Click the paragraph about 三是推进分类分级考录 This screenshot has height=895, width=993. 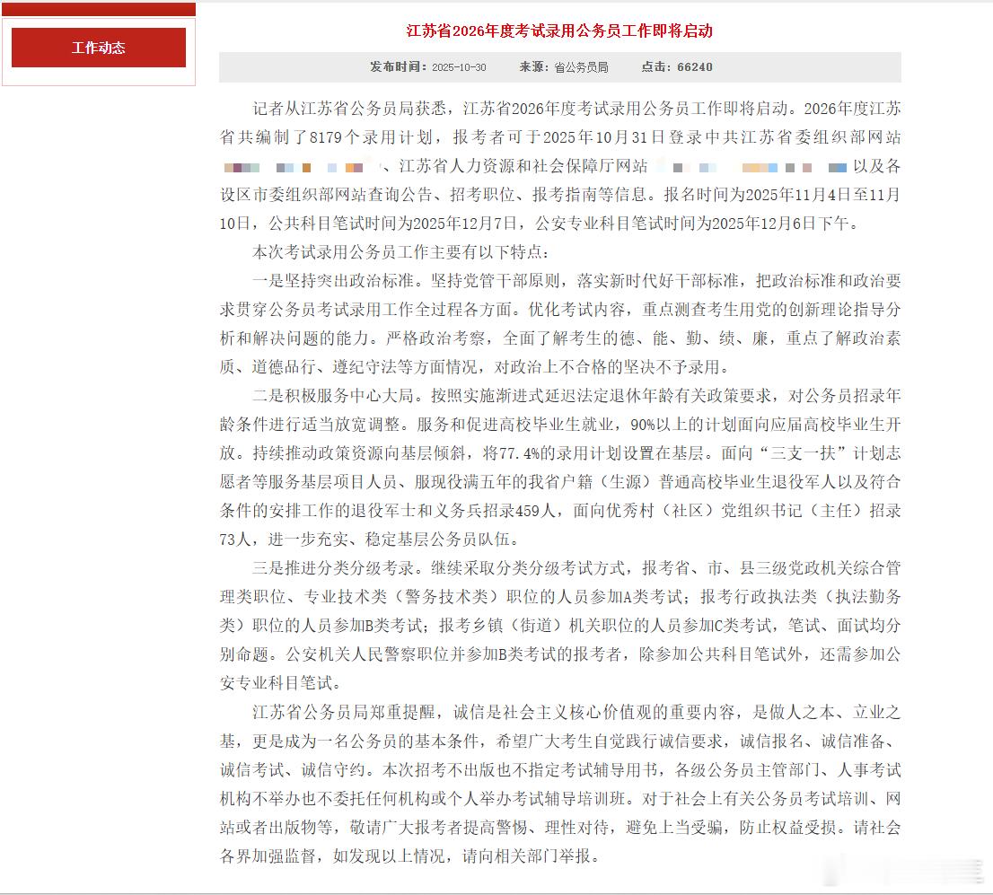click(x=558, y=624)
